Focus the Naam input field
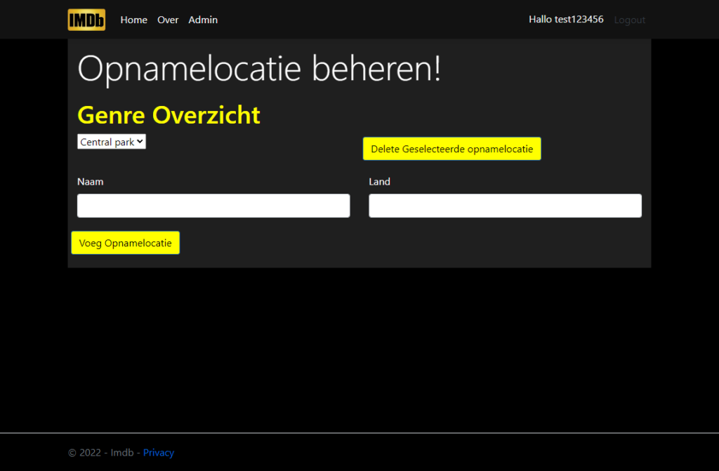This screenshot has width=719, height=471. point(213,206)
